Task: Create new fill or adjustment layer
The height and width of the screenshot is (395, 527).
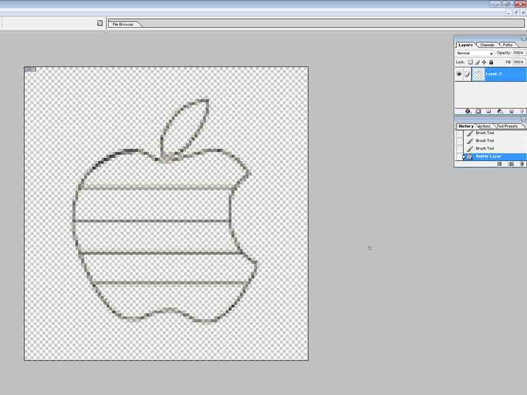Action: tap(500, 111)
